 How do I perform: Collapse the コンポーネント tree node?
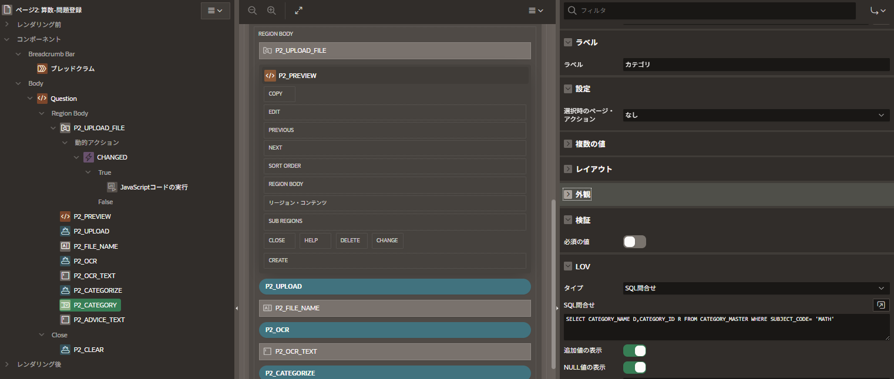7,39
